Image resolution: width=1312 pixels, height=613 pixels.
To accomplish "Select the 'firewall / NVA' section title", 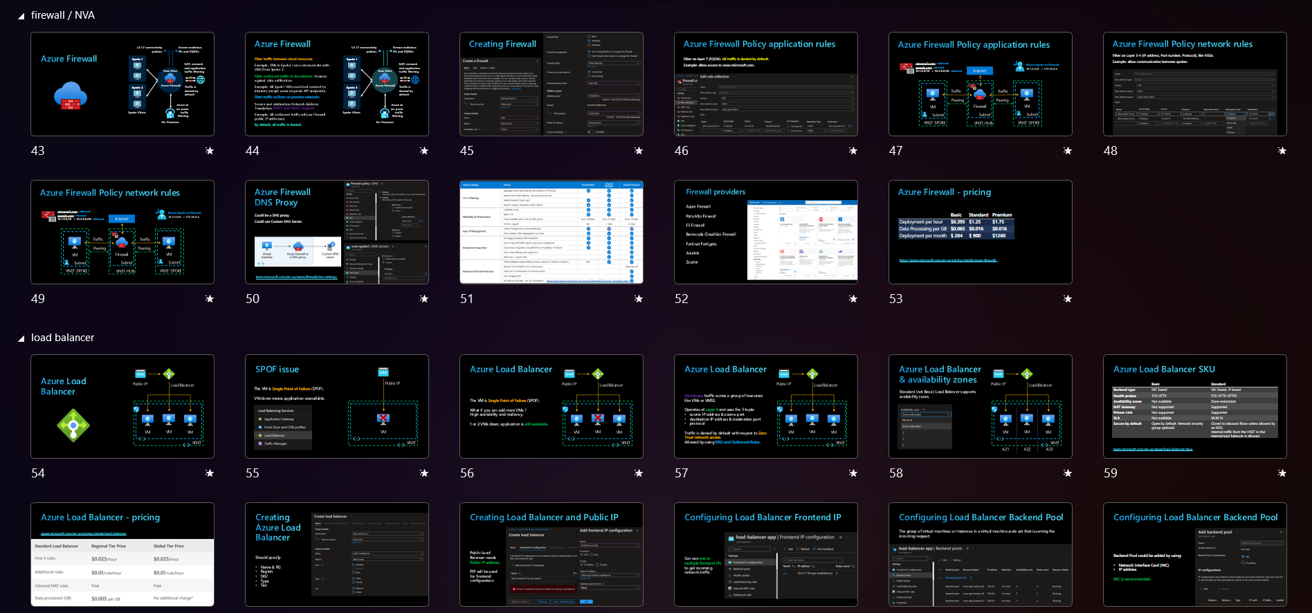I will 63,15.
